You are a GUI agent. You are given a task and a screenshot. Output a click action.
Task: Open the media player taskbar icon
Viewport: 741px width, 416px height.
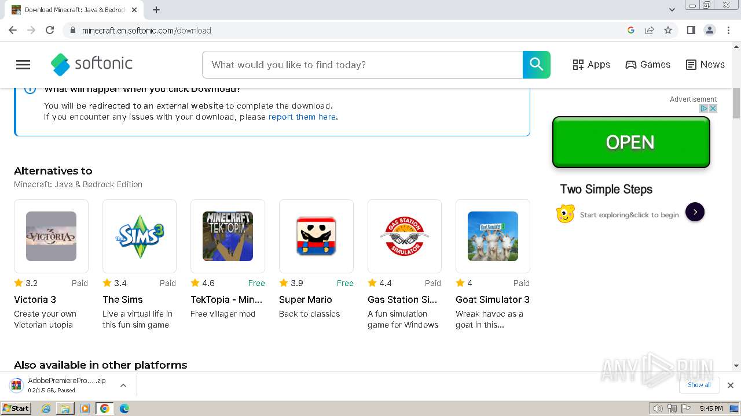pyautogui.click(x=85, y=408)
